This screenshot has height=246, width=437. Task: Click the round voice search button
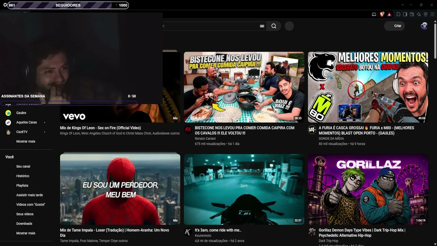[289, 26]
